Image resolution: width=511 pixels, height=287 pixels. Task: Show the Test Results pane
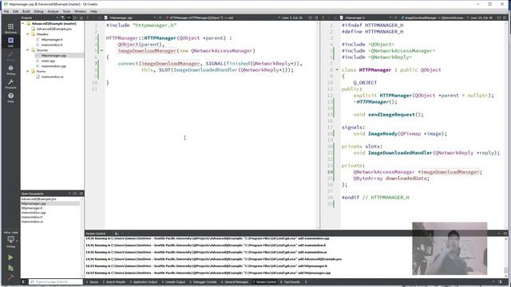click(291, 281)
